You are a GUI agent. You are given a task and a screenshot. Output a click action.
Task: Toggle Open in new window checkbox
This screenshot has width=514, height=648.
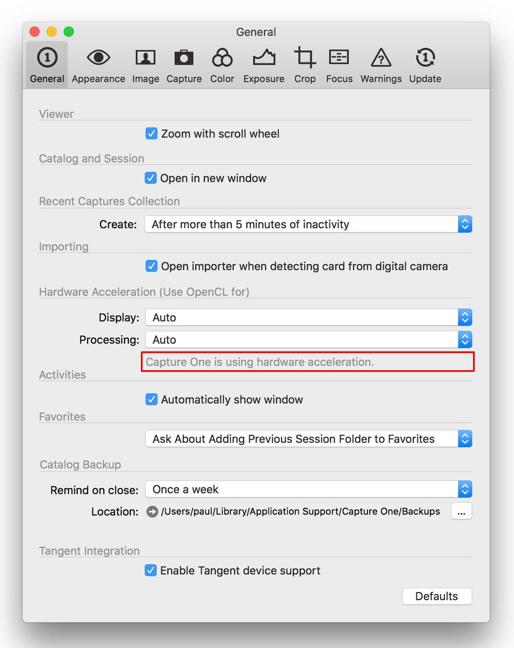coord(151,178)
